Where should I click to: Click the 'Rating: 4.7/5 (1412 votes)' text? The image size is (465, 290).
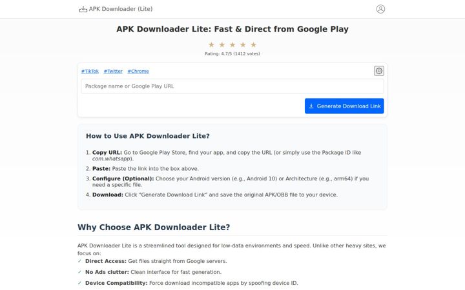(232, 53)
